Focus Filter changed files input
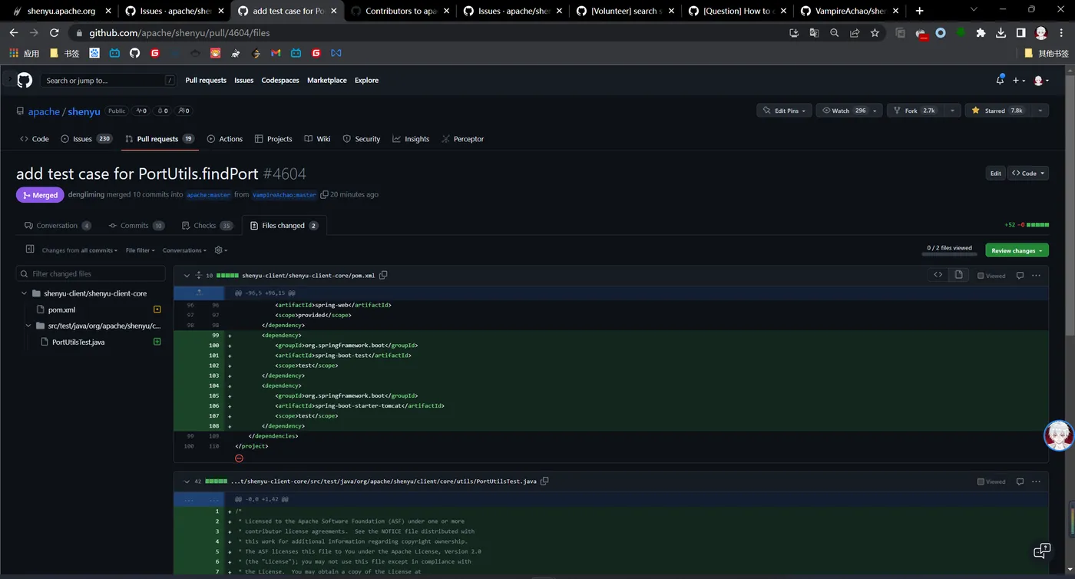Image resolution: width=1075 pixels, height=579 pixels. [x=91, y=273]
